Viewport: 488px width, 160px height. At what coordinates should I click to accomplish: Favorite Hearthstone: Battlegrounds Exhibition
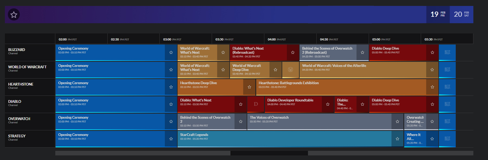coord(432,87)
